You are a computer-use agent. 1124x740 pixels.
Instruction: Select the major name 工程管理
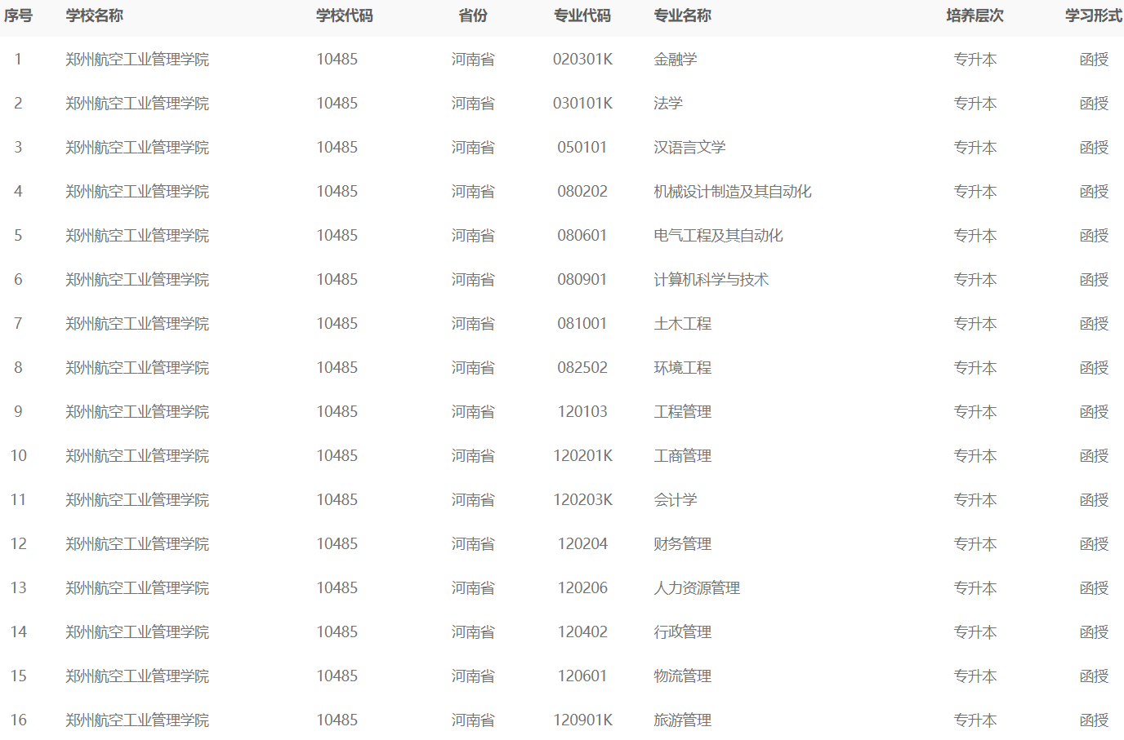[x=683, y=412]
